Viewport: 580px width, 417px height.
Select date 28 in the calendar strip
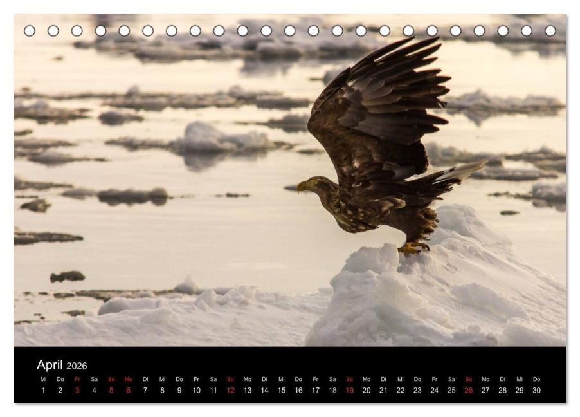[x=503, y=391]
